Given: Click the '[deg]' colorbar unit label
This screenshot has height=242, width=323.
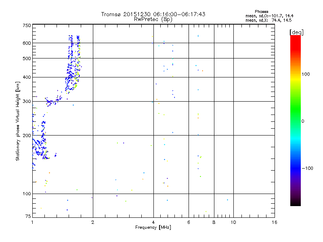Looking at the screenshot, I should coord(296,32).
